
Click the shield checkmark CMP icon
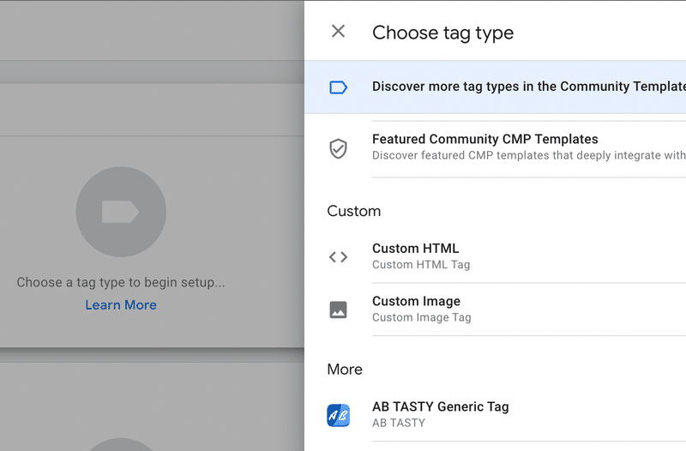(338, 148)
